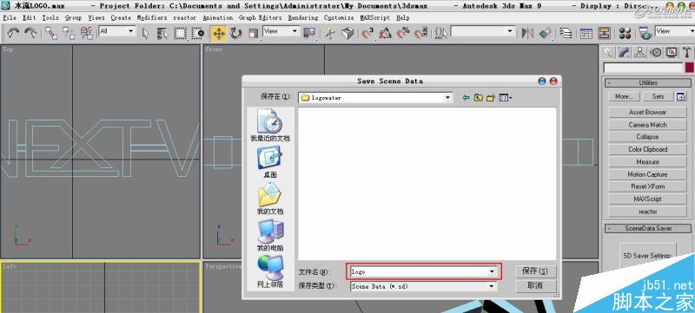Toggle Window/Crossing selection mode
Image resolution: width=695 pixels, height=313 pixels.
[198, 33]
